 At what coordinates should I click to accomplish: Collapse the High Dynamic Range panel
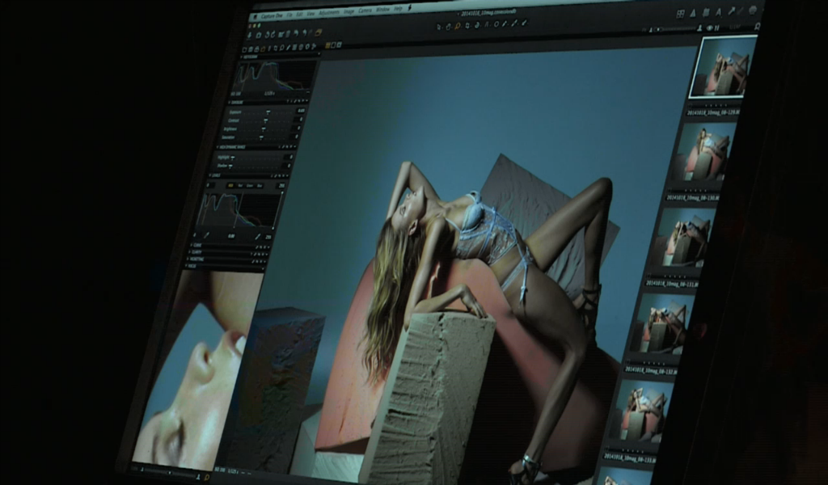click(218, 147)
